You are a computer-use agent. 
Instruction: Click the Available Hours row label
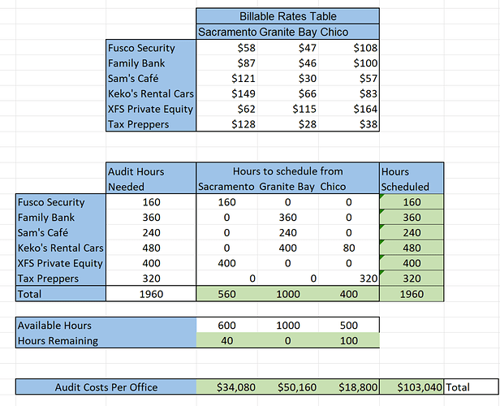click(x=106, y=326)
